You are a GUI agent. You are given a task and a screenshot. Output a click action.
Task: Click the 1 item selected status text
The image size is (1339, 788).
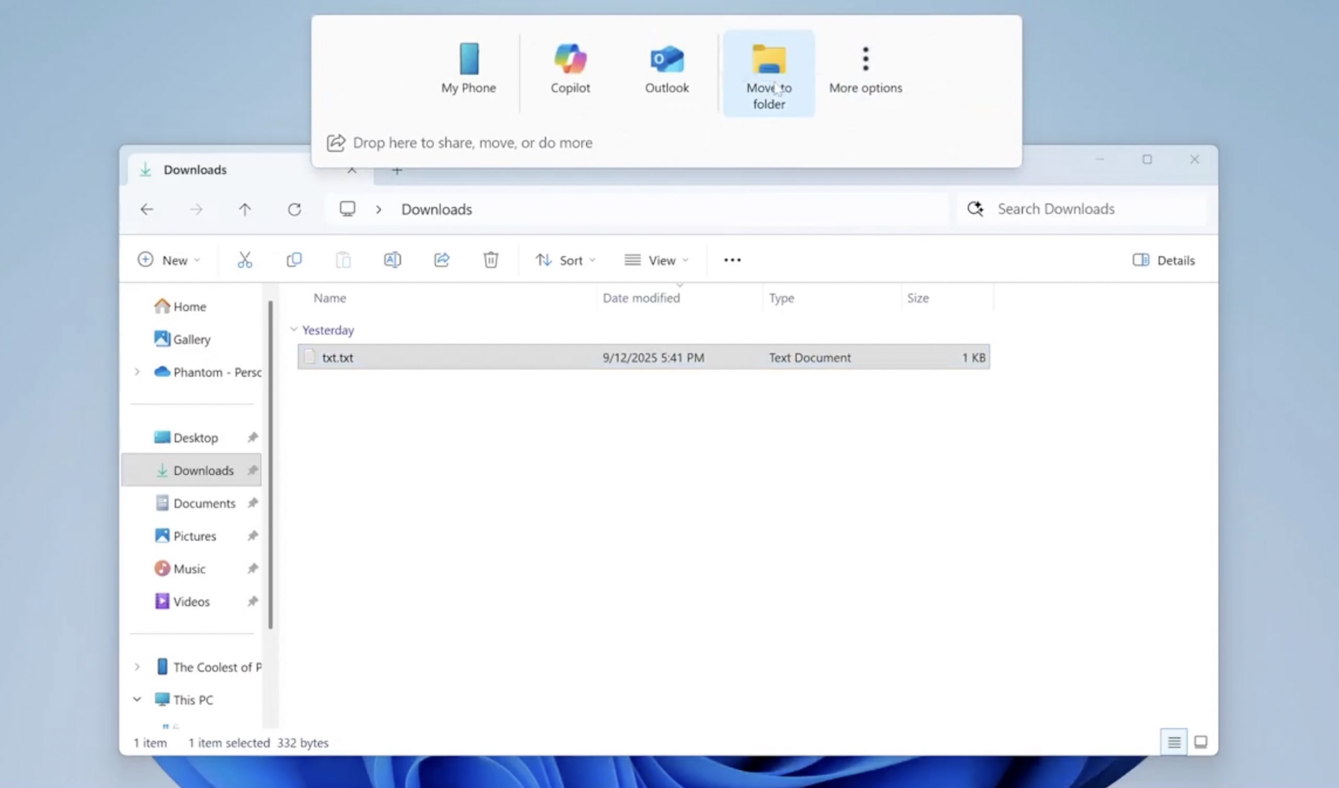pos(229,743)
